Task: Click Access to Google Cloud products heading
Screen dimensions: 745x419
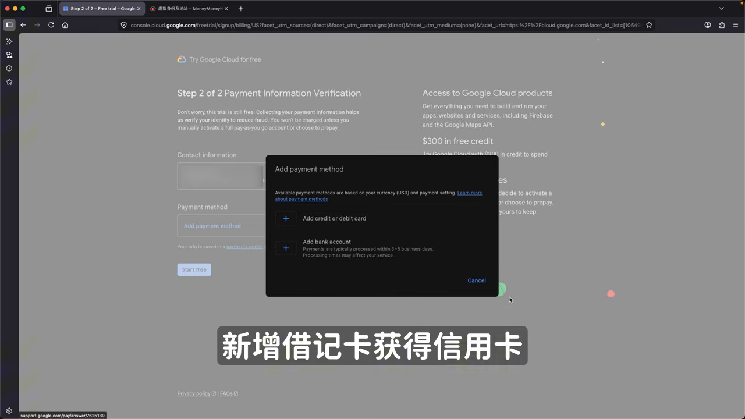Action: coord(487,93)
